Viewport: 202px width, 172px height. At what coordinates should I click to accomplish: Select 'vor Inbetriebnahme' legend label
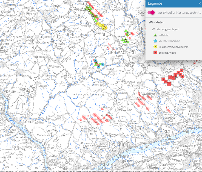(x=169, y=41)
